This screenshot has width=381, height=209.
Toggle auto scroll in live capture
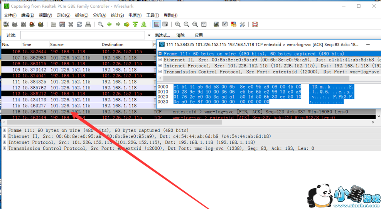(x=165, y=24)
